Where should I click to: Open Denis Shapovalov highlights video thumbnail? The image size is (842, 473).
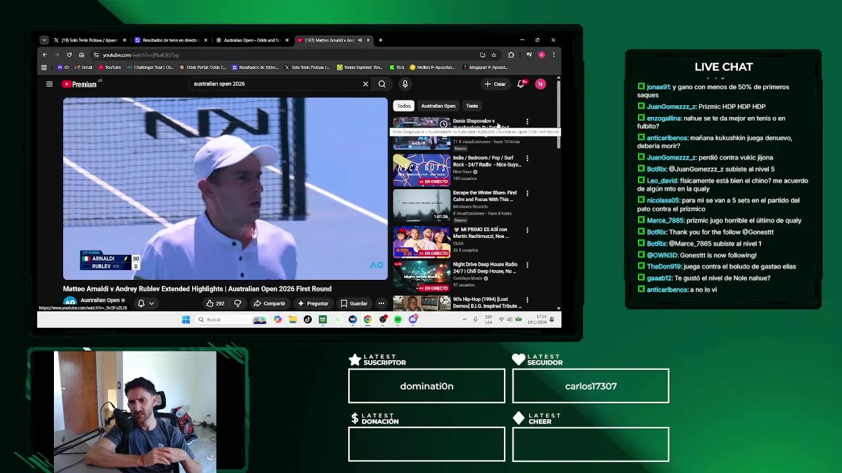422,133
